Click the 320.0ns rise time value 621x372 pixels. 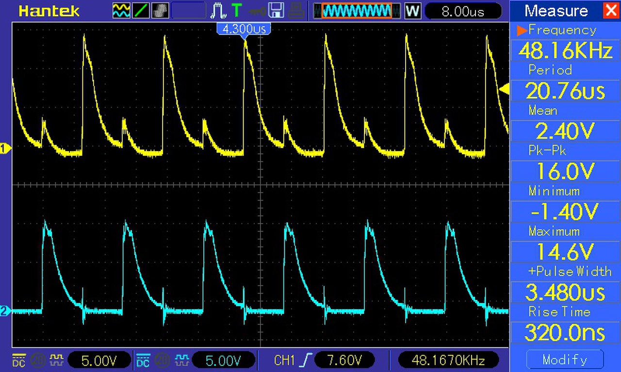tap(565, 332)
